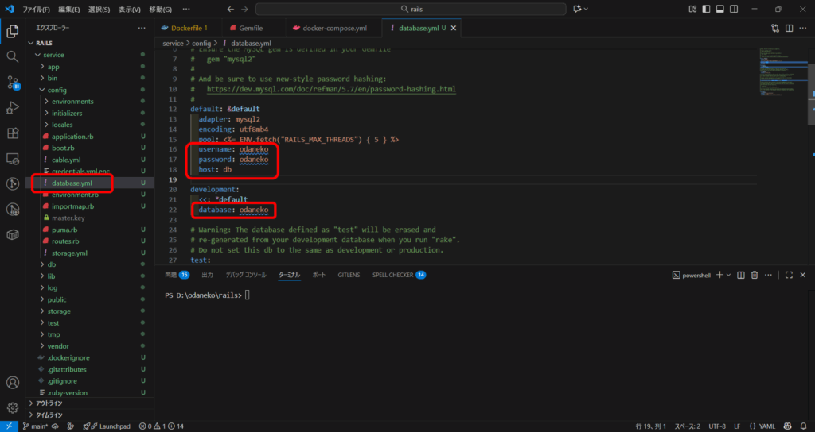This screenshot has height=432, width=815.
Task: Open Run and Debug view
Action: point(12,108)
